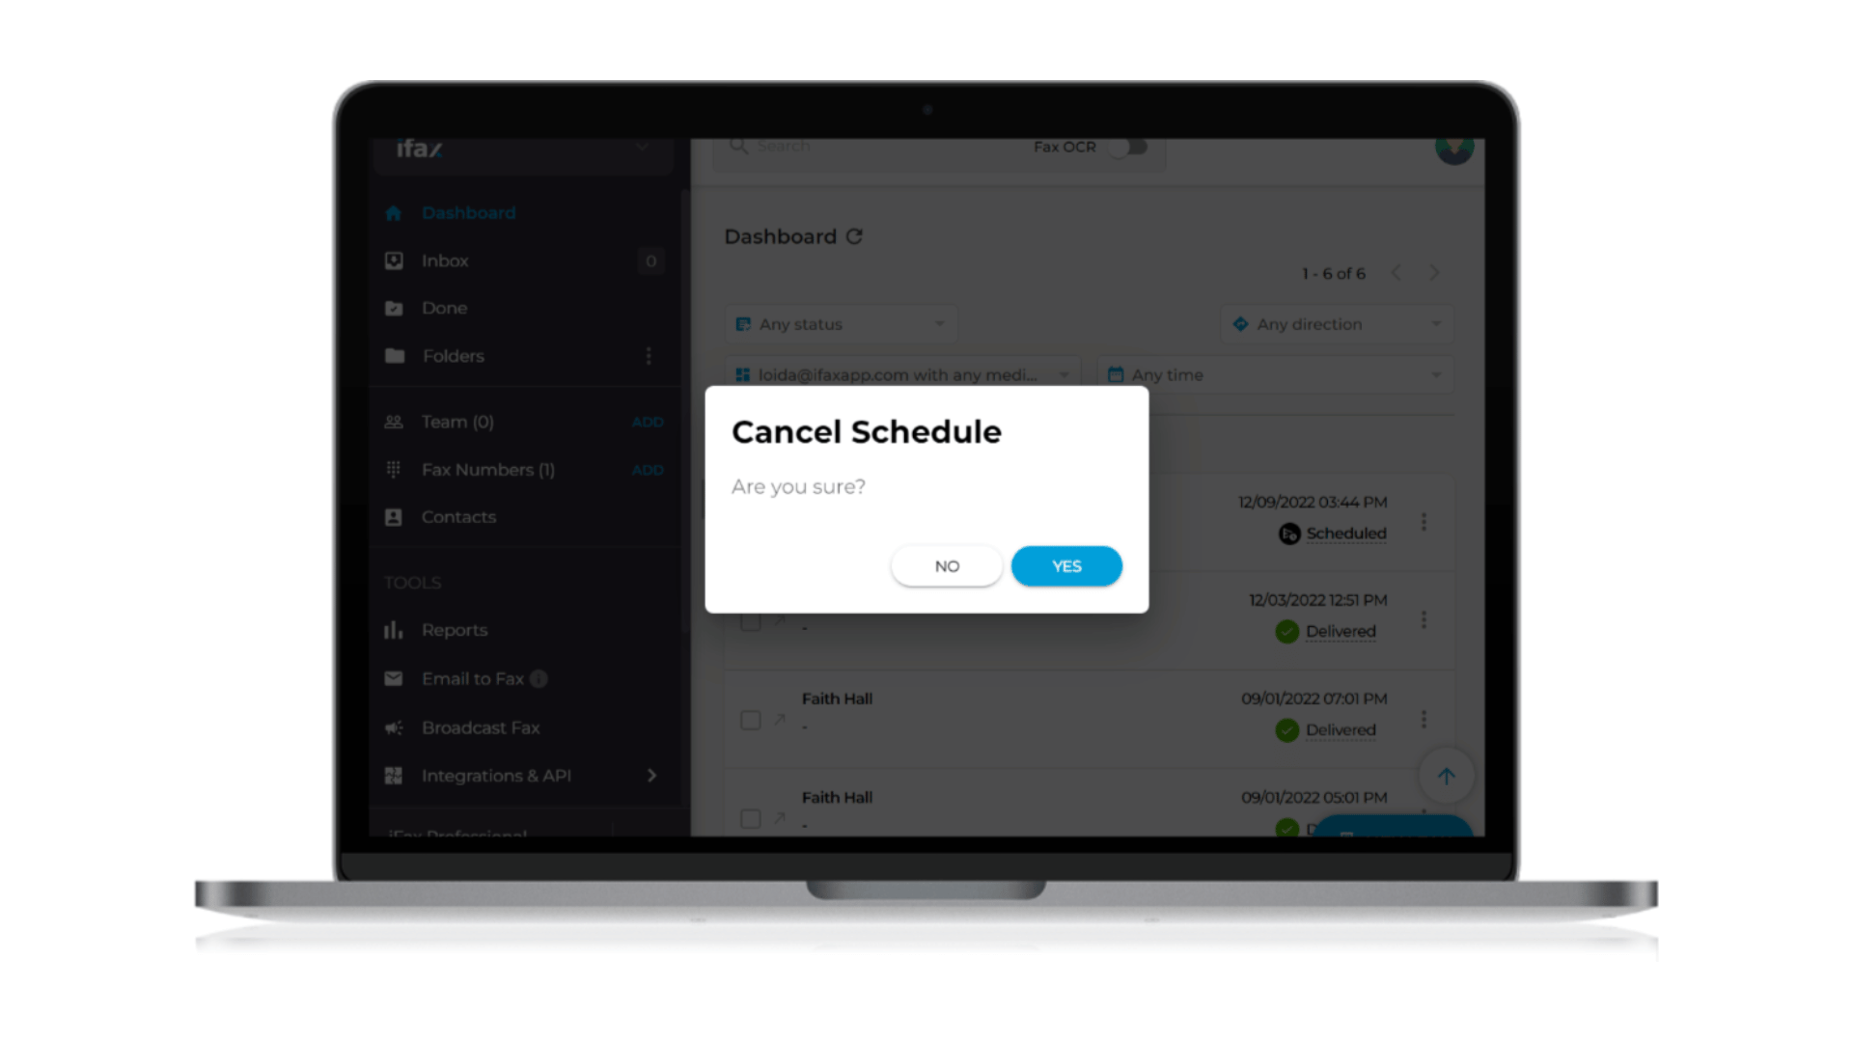Click NO to dismiss cancel dialog
Image resolution: width=1853 pixels, height=1042 pixels.
[x=948, y=564]
